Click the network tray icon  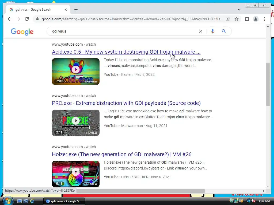point(248,201)
